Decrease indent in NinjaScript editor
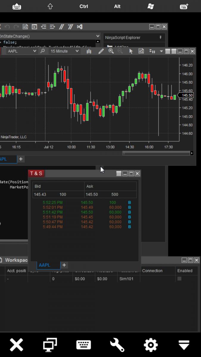The width and height of the screenshot is (201, 357). pyautogui.click(x=43, y=27)
